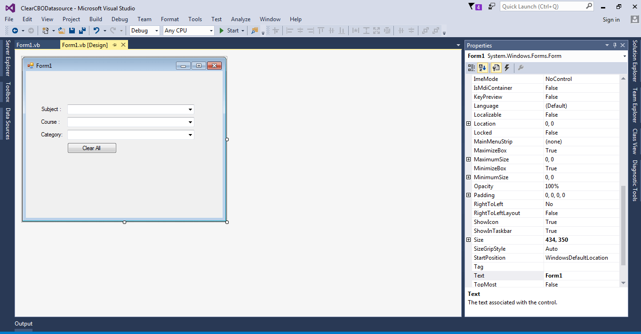
Task: Click Navigate Backward arrow icon
Action: (14, 30)
